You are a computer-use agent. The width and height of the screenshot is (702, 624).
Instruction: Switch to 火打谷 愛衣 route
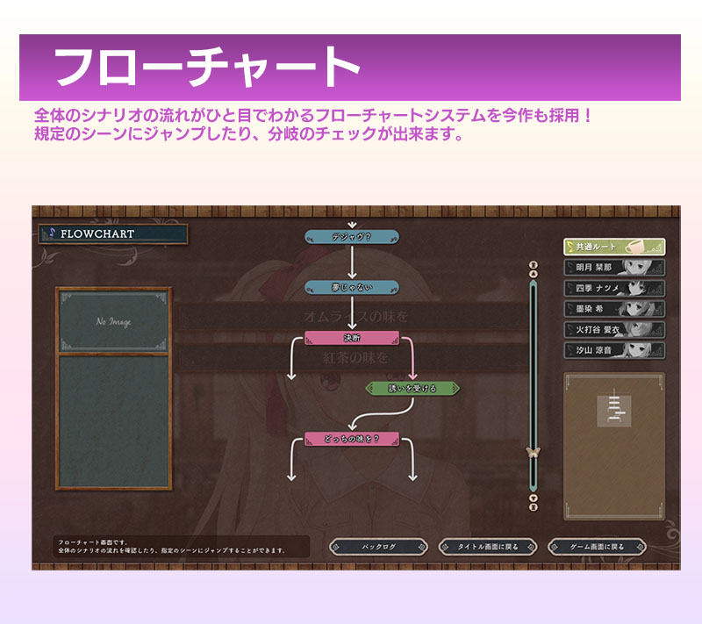tap(613, 330)
